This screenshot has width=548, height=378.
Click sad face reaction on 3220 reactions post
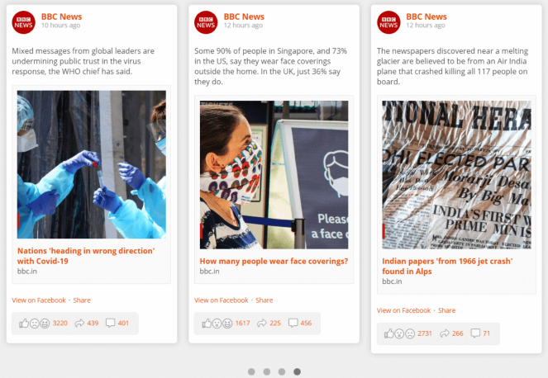coord(34,324)
